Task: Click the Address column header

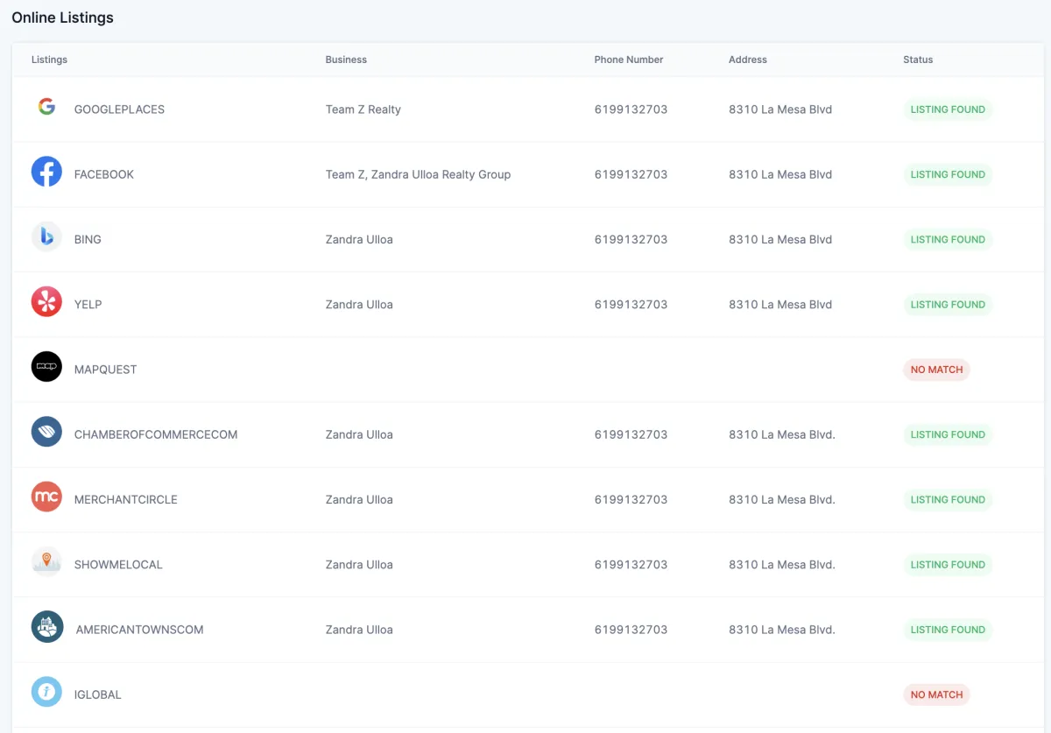Action: point(748,60)
